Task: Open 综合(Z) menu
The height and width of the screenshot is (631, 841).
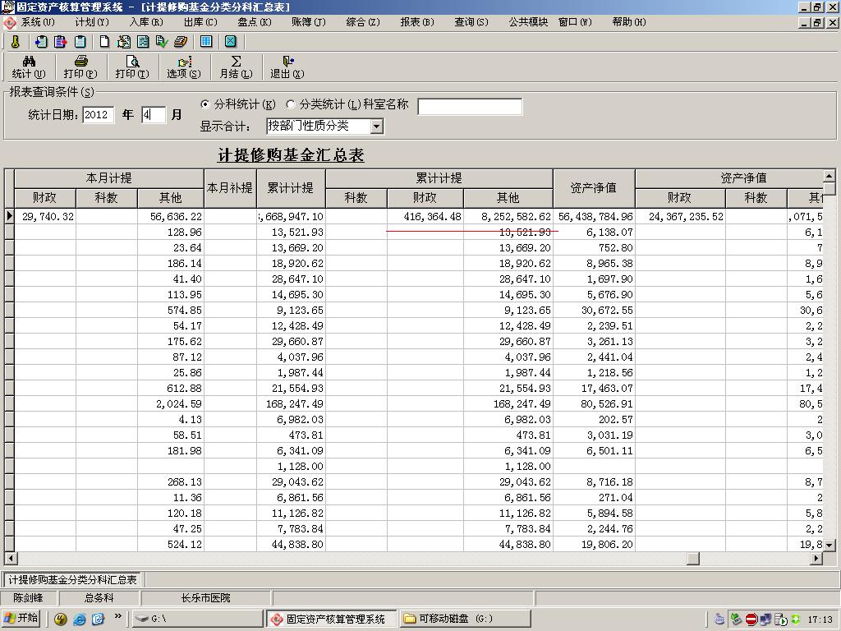Action: [x=362, y=22]
